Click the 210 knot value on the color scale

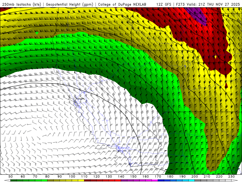[207, 177]
